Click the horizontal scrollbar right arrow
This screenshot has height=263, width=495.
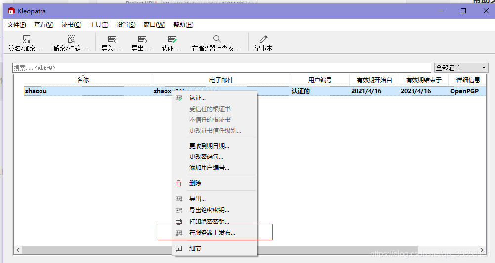point(482,250)
